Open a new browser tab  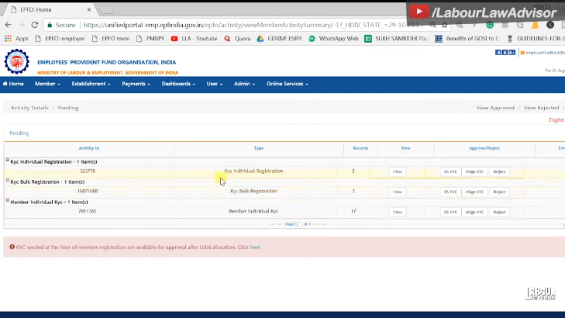tap(106, 10)
